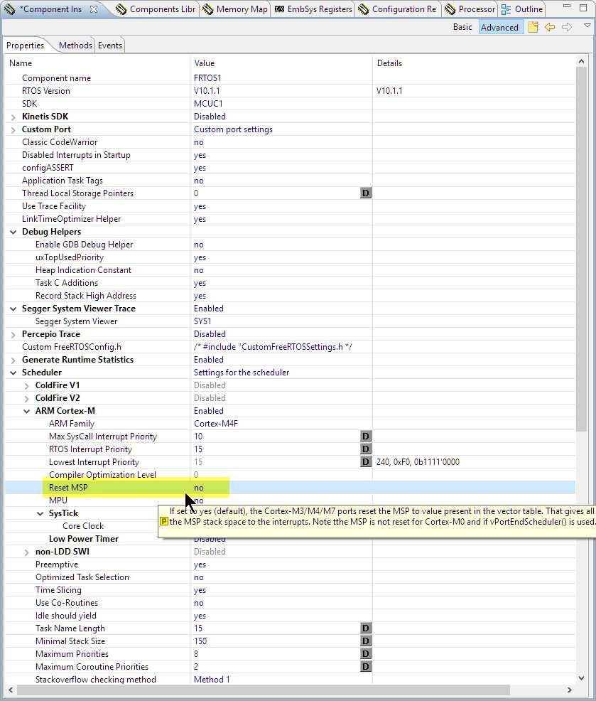Close the Component Inspector tab
This screenshot has height=701, width=596.
(93, 9)
